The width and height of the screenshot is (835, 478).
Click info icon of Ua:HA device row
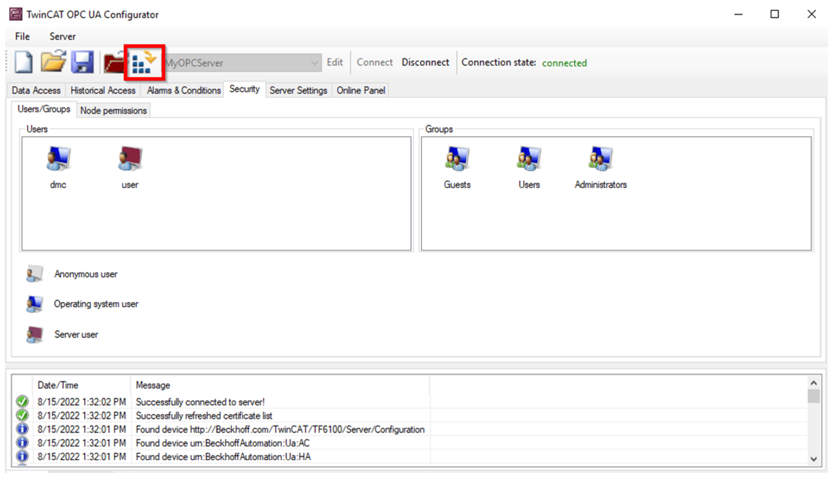point(22,456)
